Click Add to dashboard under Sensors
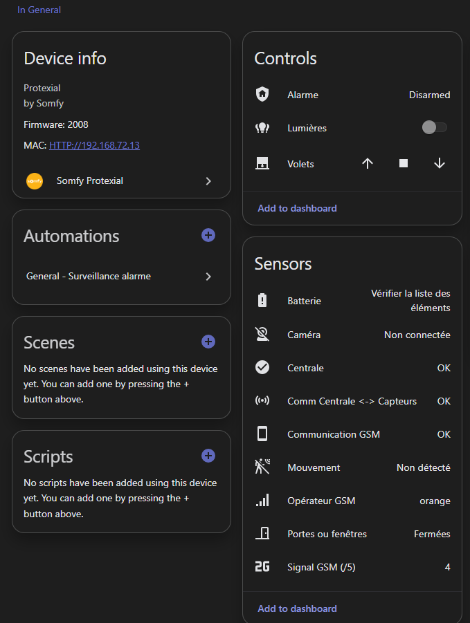Viewport: 470px width, 623px height. [297, 609]
